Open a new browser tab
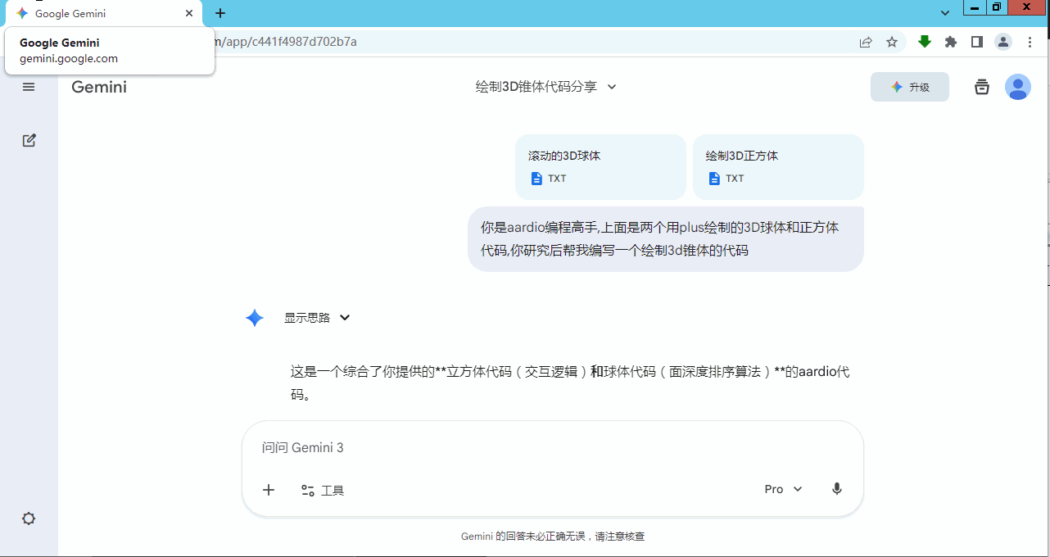The width and height of the screenshot is (1050, 557). (x=220, y=13)
